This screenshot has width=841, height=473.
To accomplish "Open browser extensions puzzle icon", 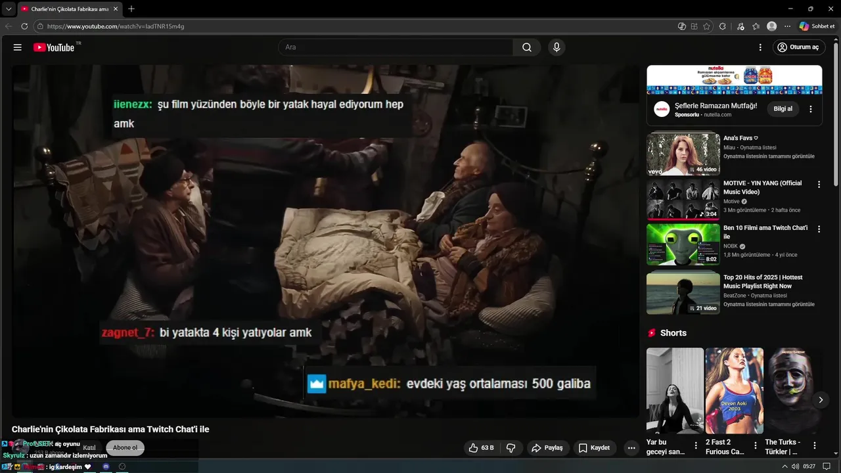I will pyautogui.click(x=723, y=26).
